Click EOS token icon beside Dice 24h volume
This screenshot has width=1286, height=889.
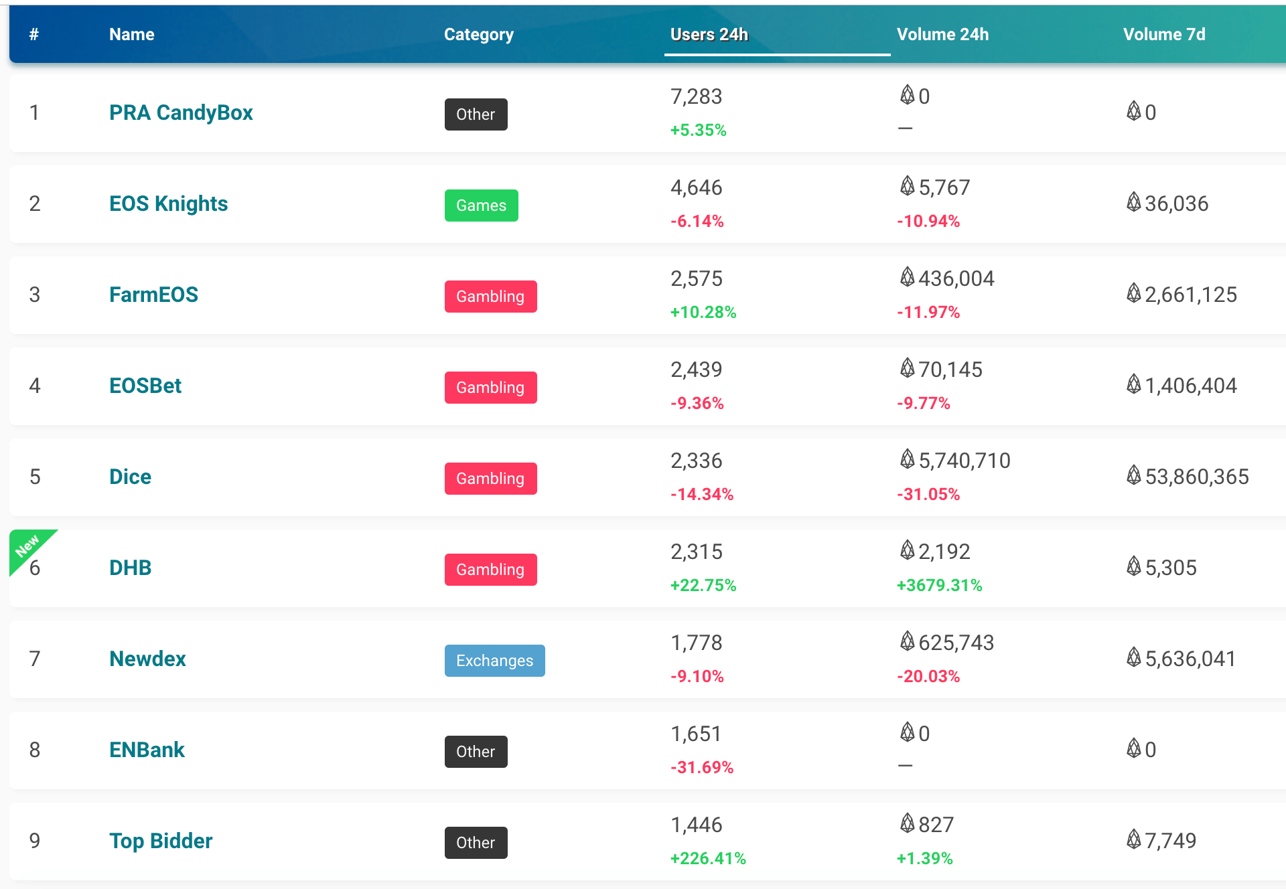pyautogui.click(x=907, y=459)
